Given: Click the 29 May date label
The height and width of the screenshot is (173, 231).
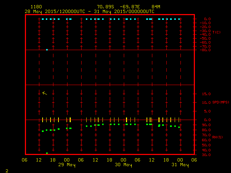Looking at the screenshot, I should coord(67,165).
